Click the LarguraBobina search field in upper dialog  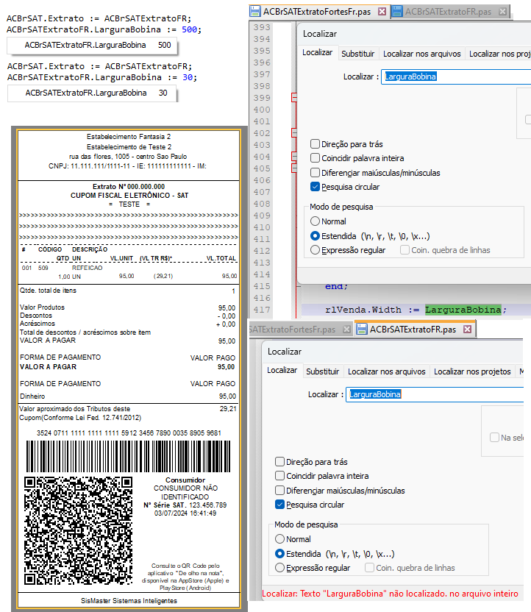(x=456, y=76)
